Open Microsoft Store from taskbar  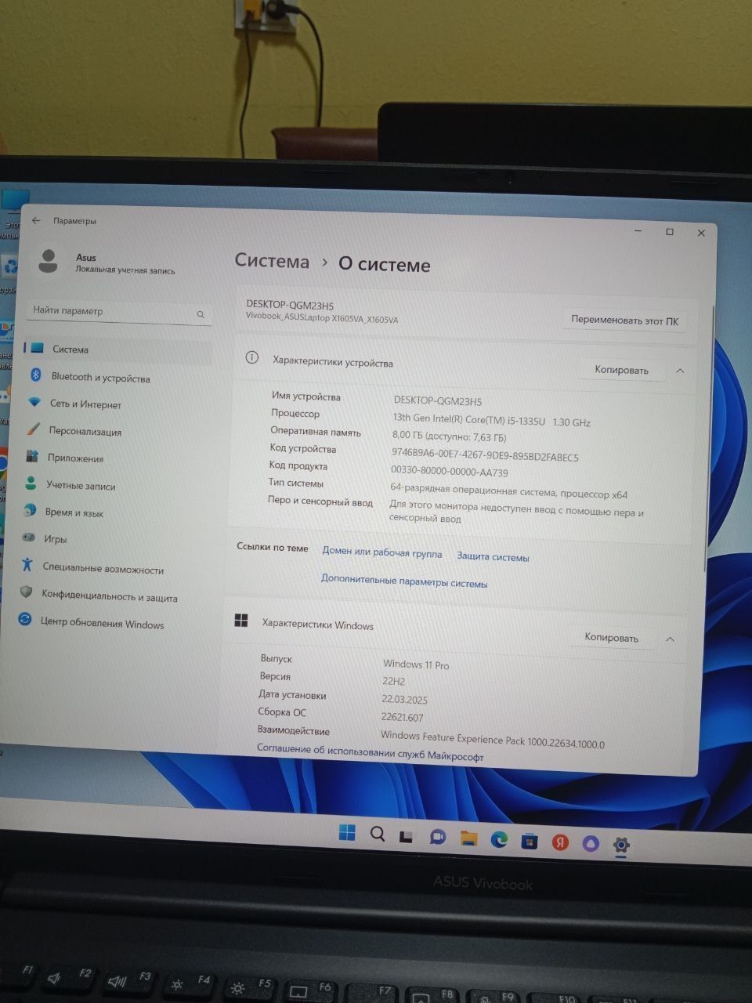click(x=530, y=842)
